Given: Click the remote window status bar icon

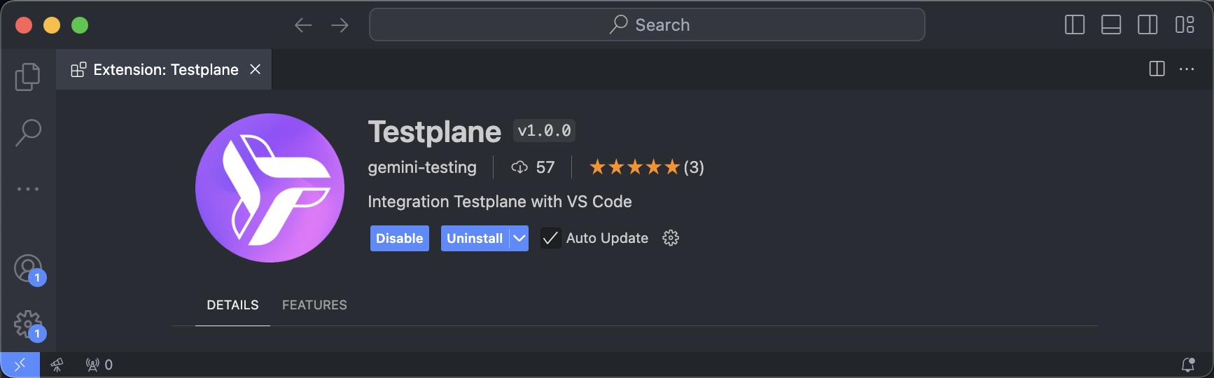Looking at the screenshot, I should point(20,365).
